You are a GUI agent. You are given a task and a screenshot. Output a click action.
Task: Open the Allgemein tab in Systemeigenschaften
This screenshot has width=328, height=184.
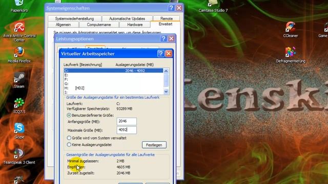tap(63, 25)
